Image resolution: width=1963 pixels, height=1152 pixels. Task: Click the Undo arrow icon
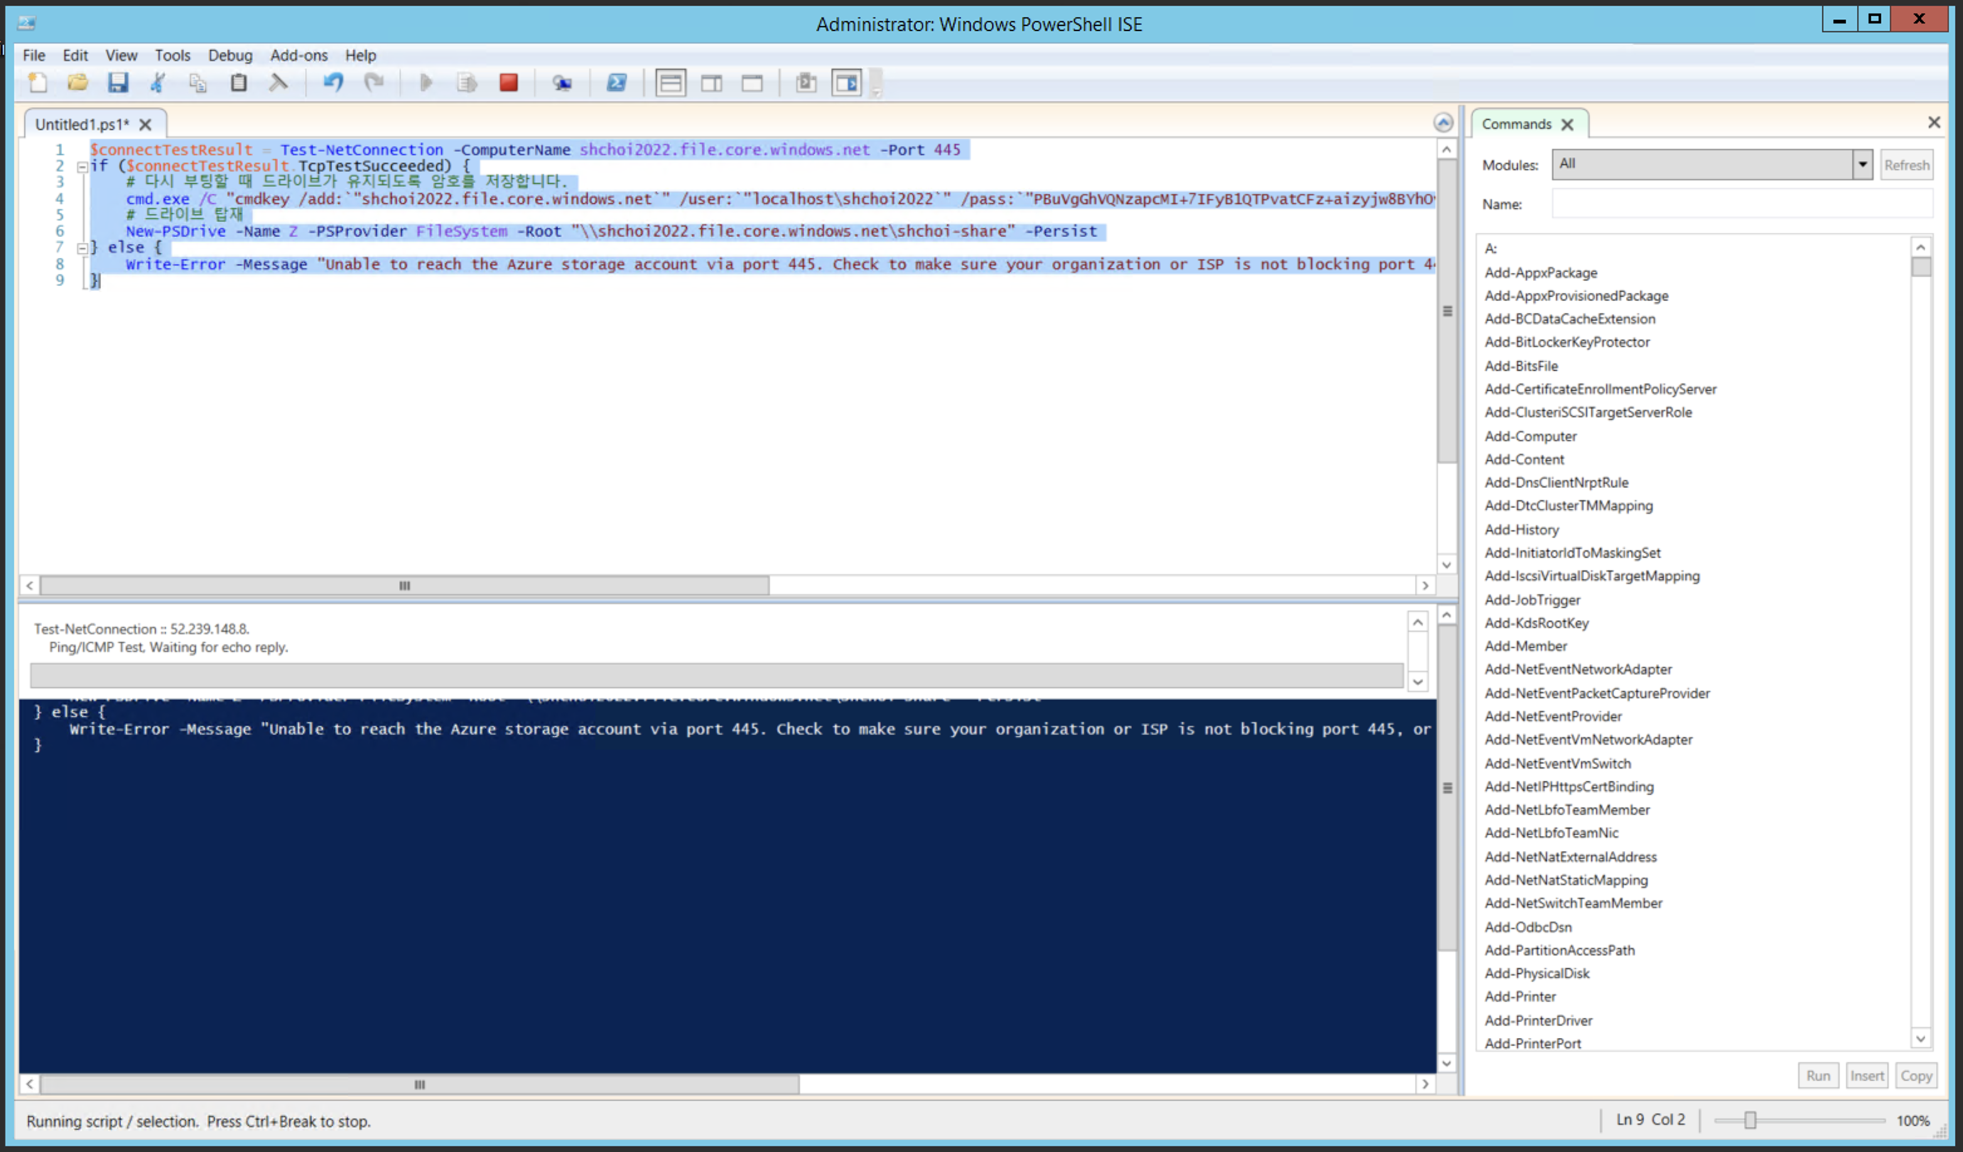coord(333,82)
